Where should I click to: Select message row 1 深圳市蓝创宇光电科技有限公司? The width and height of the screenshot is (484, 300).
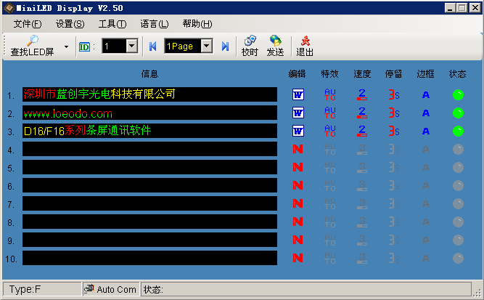tap(149, 94)
